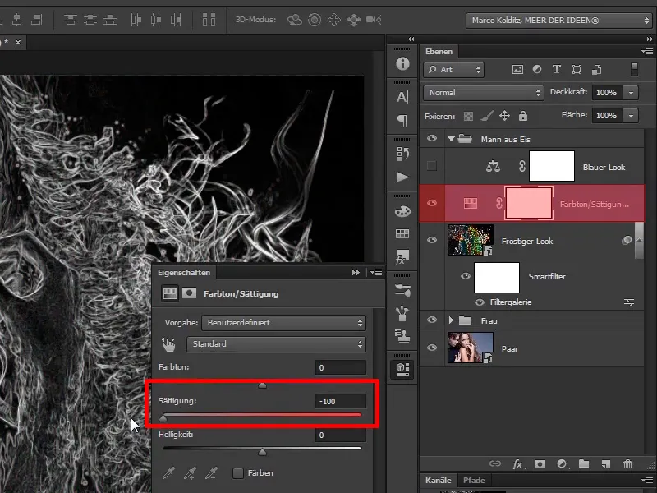Select the 3D camera zoom icon

point(374,20)
